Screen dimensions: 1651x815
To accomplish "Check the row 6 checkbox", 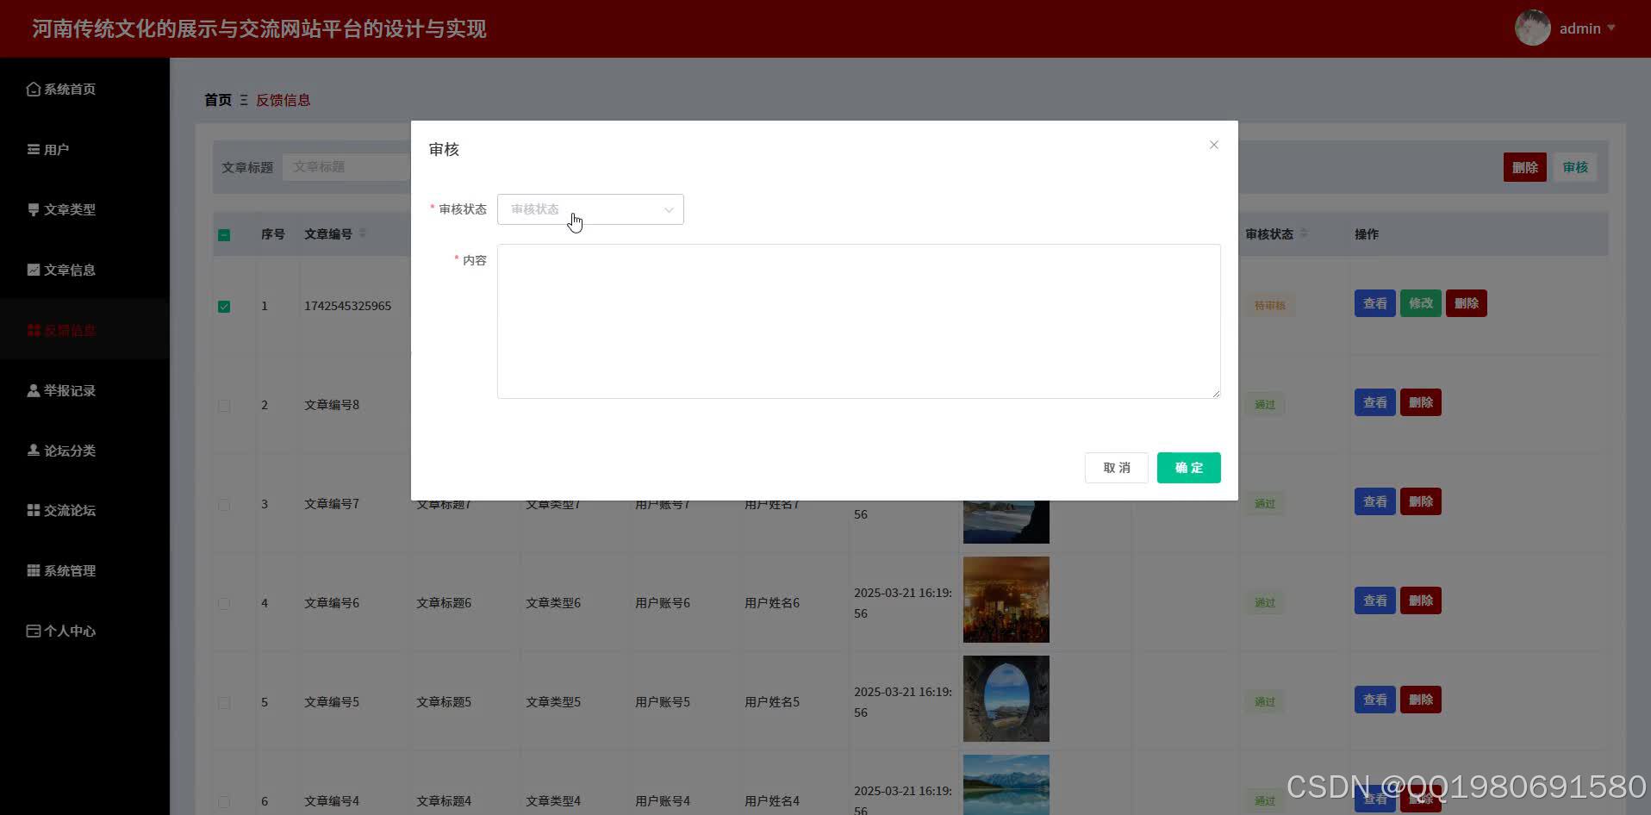I will point(224,801).
